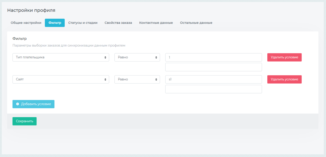Remove the Сайт condition via Удалить условие
326x157 pixels.
[x=284, y=79]
